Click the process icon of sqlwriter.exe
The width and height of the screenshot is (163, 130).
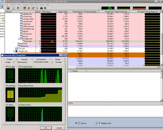point(21,14)
